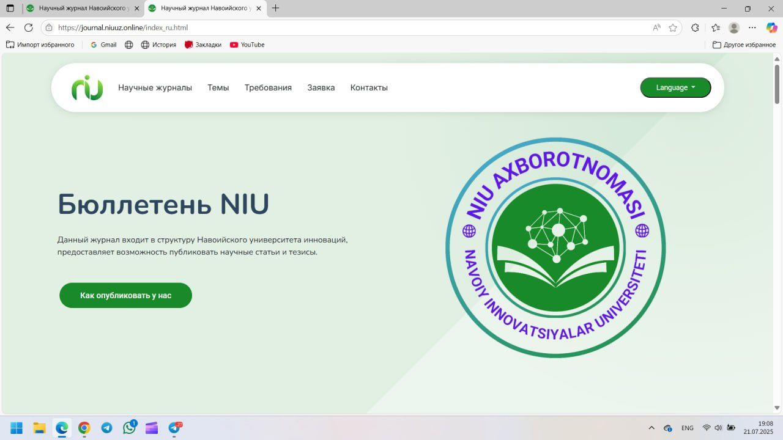Open the Wi-Fi network tray icon
Viewport: 783px width, 440px height.
(x=707, y=428)
